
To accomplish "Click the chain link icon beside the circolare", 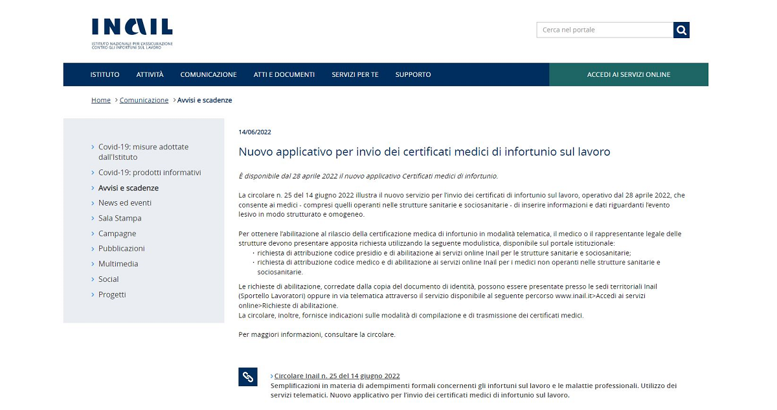I will coord(248,376).
